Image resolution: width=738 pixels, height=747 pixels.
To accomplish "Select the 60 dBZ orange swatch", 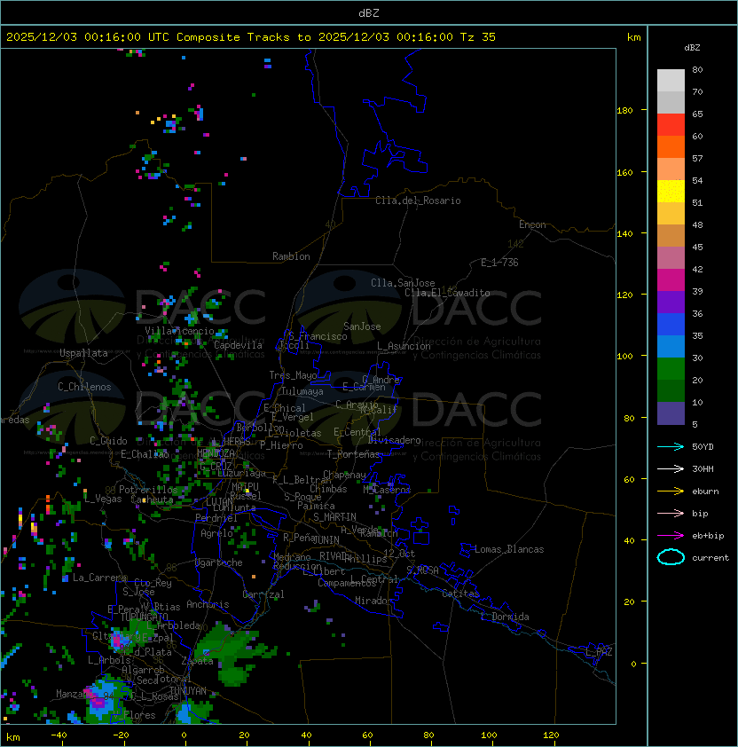I will 671,146.
